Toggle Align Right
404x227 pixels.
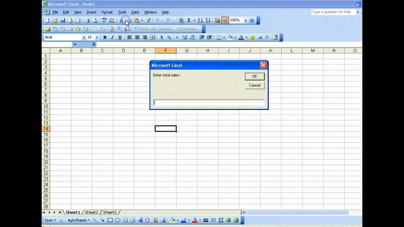145,37
